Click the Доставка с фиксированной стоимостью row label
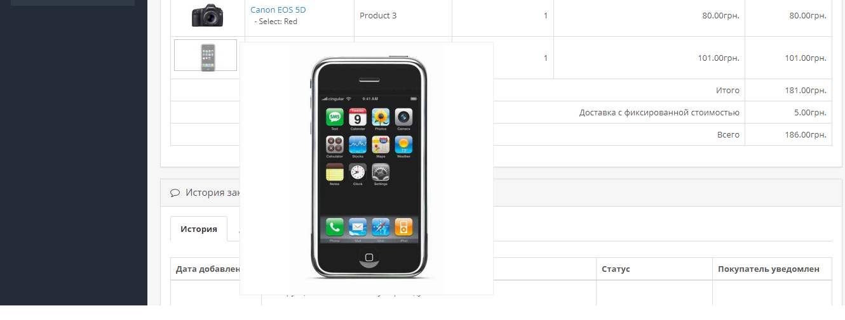The height and width of the screenshot is (320, 845). click(x=659, y=112)
